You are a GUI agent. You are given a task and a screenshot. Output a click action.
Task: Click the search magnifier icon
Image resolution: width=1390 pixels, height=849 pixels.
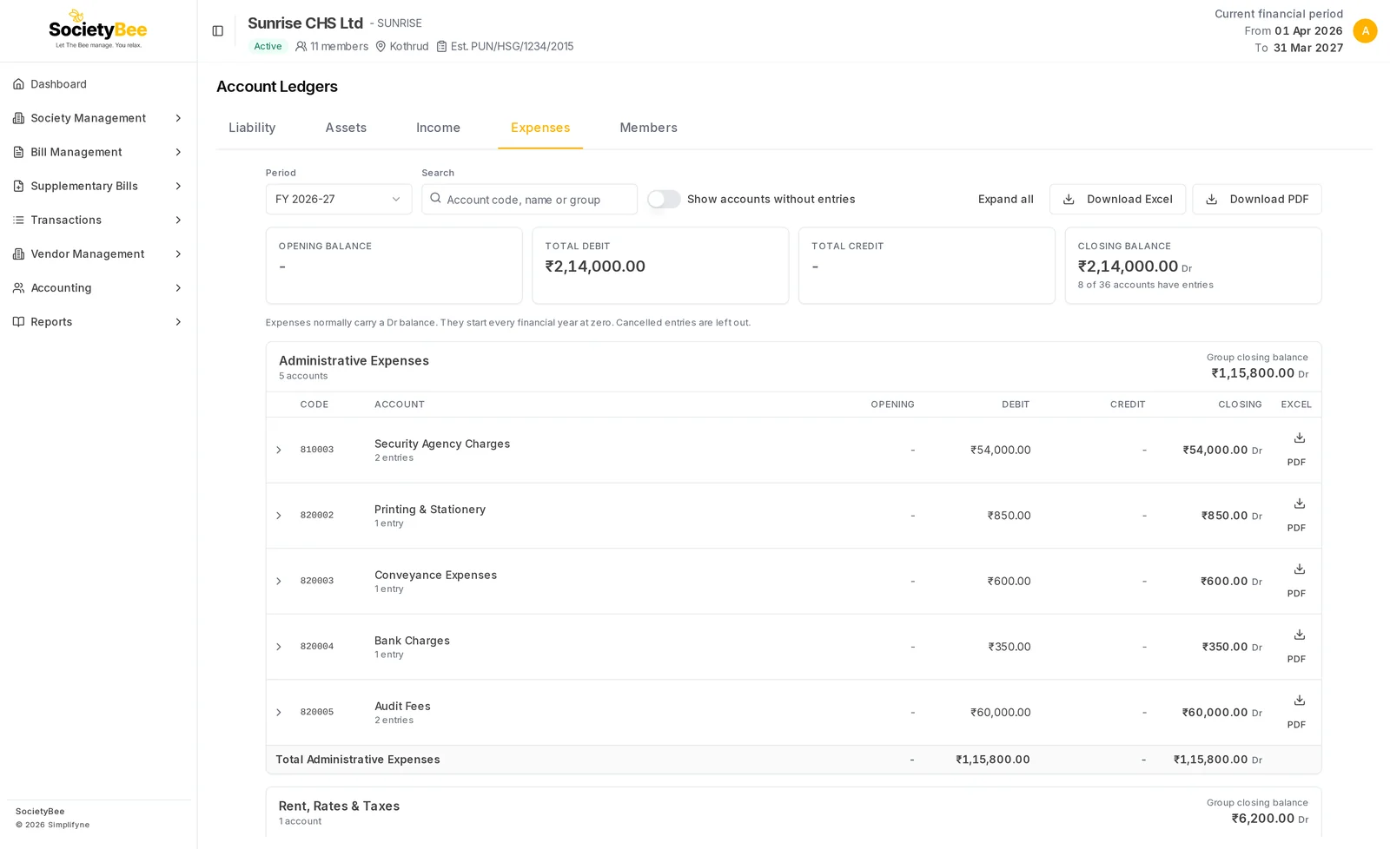click(x=435, y=198)
